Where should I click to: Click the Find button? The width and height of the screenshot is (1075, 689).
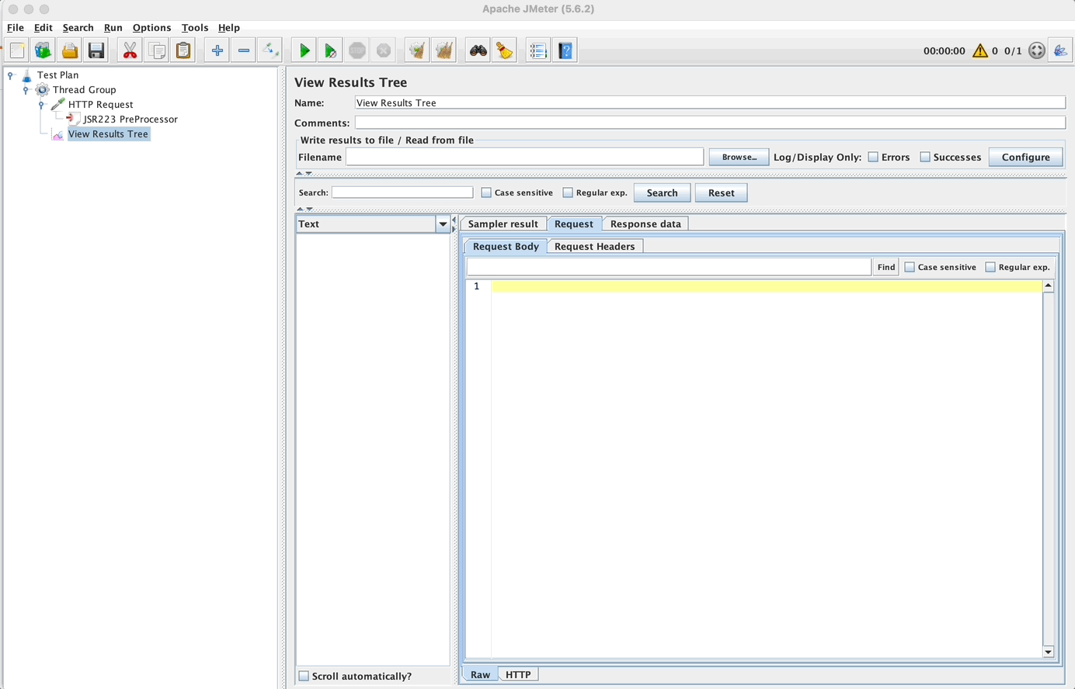click(886, 268)
